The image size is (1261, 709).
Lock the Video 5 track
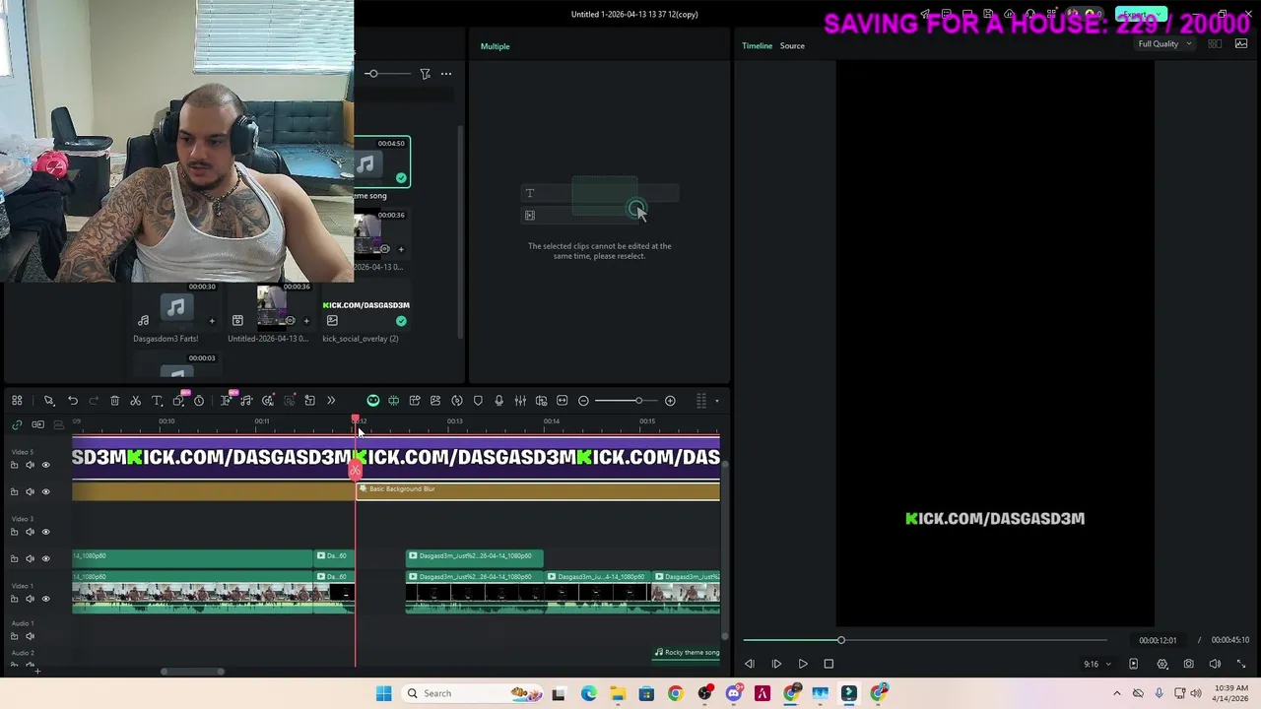tap(14, 465)
